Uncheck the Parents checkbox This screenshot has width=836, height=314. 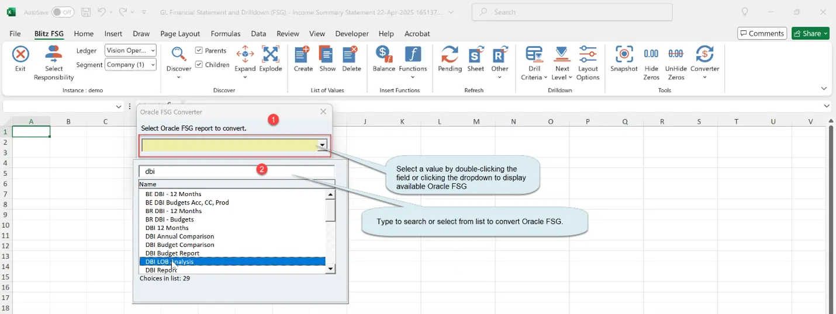199,51
